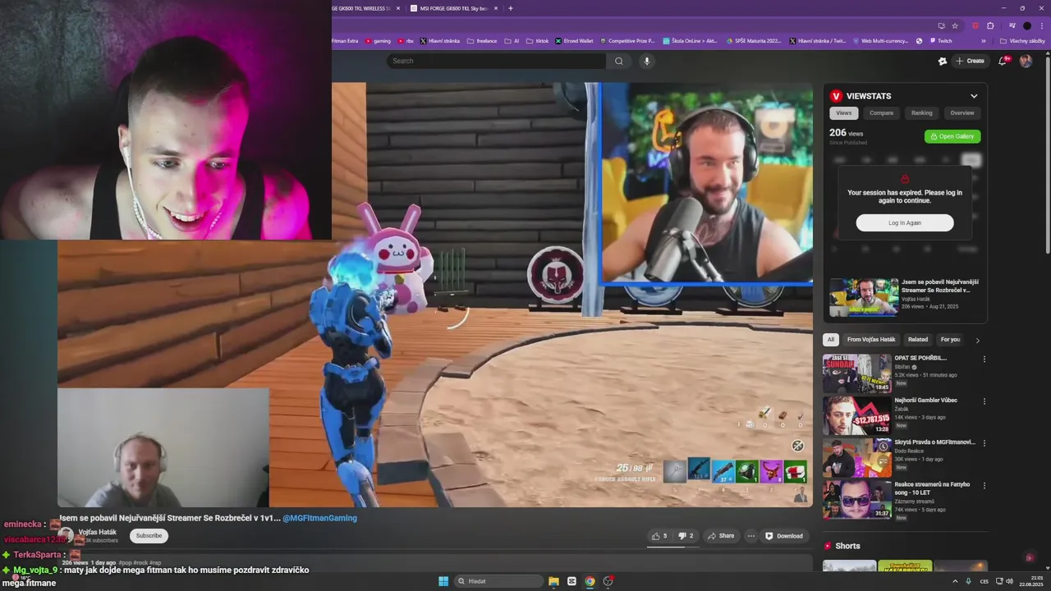Open Chrome three-dot menu
This screenshot has width=1051, height=591.
point(1042,25)
